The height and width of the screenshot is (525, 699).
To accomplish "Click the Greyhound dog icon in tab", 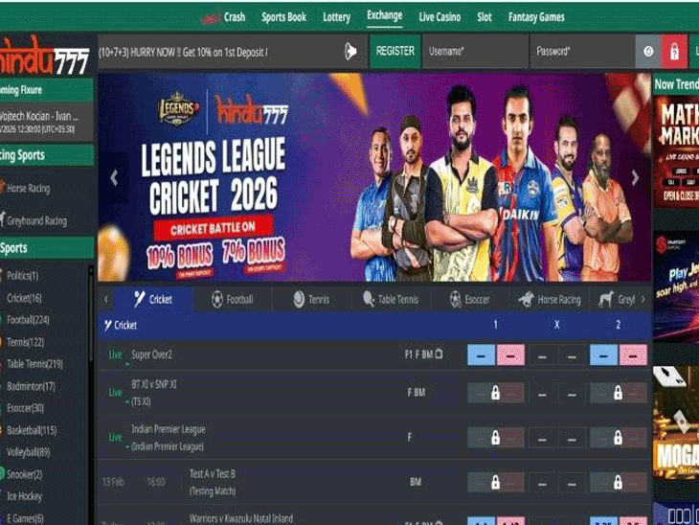I will (x=606, y=299).
